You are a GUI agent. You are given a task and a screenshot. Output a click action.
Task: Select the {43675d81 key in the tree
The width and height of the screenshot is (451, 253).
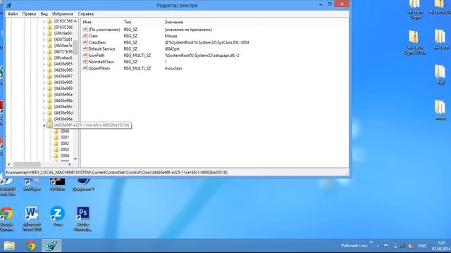coord(63,39)
